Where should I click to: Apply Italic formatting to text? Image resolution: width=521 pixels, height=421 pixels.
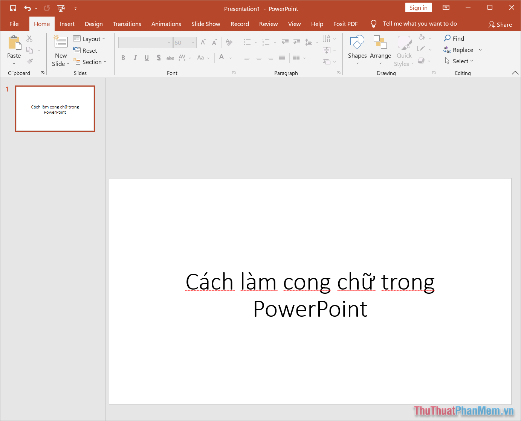pyautogui.click(x=135, y=58)
